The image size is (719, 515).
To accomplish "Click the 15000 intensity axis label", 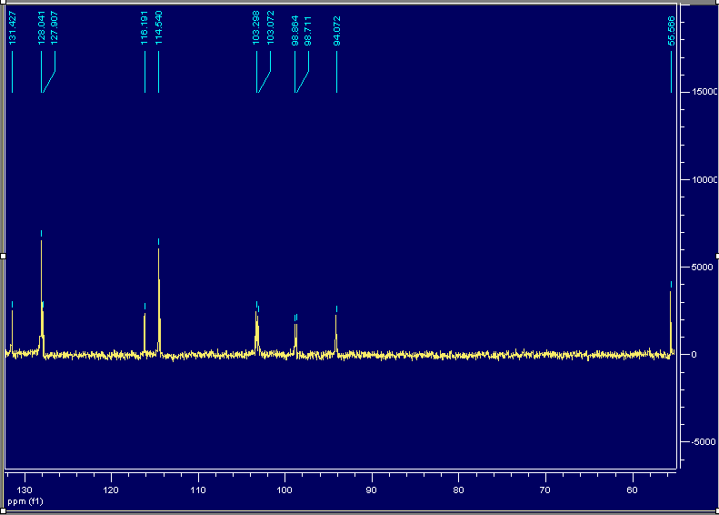I will [x=704, y=92].
